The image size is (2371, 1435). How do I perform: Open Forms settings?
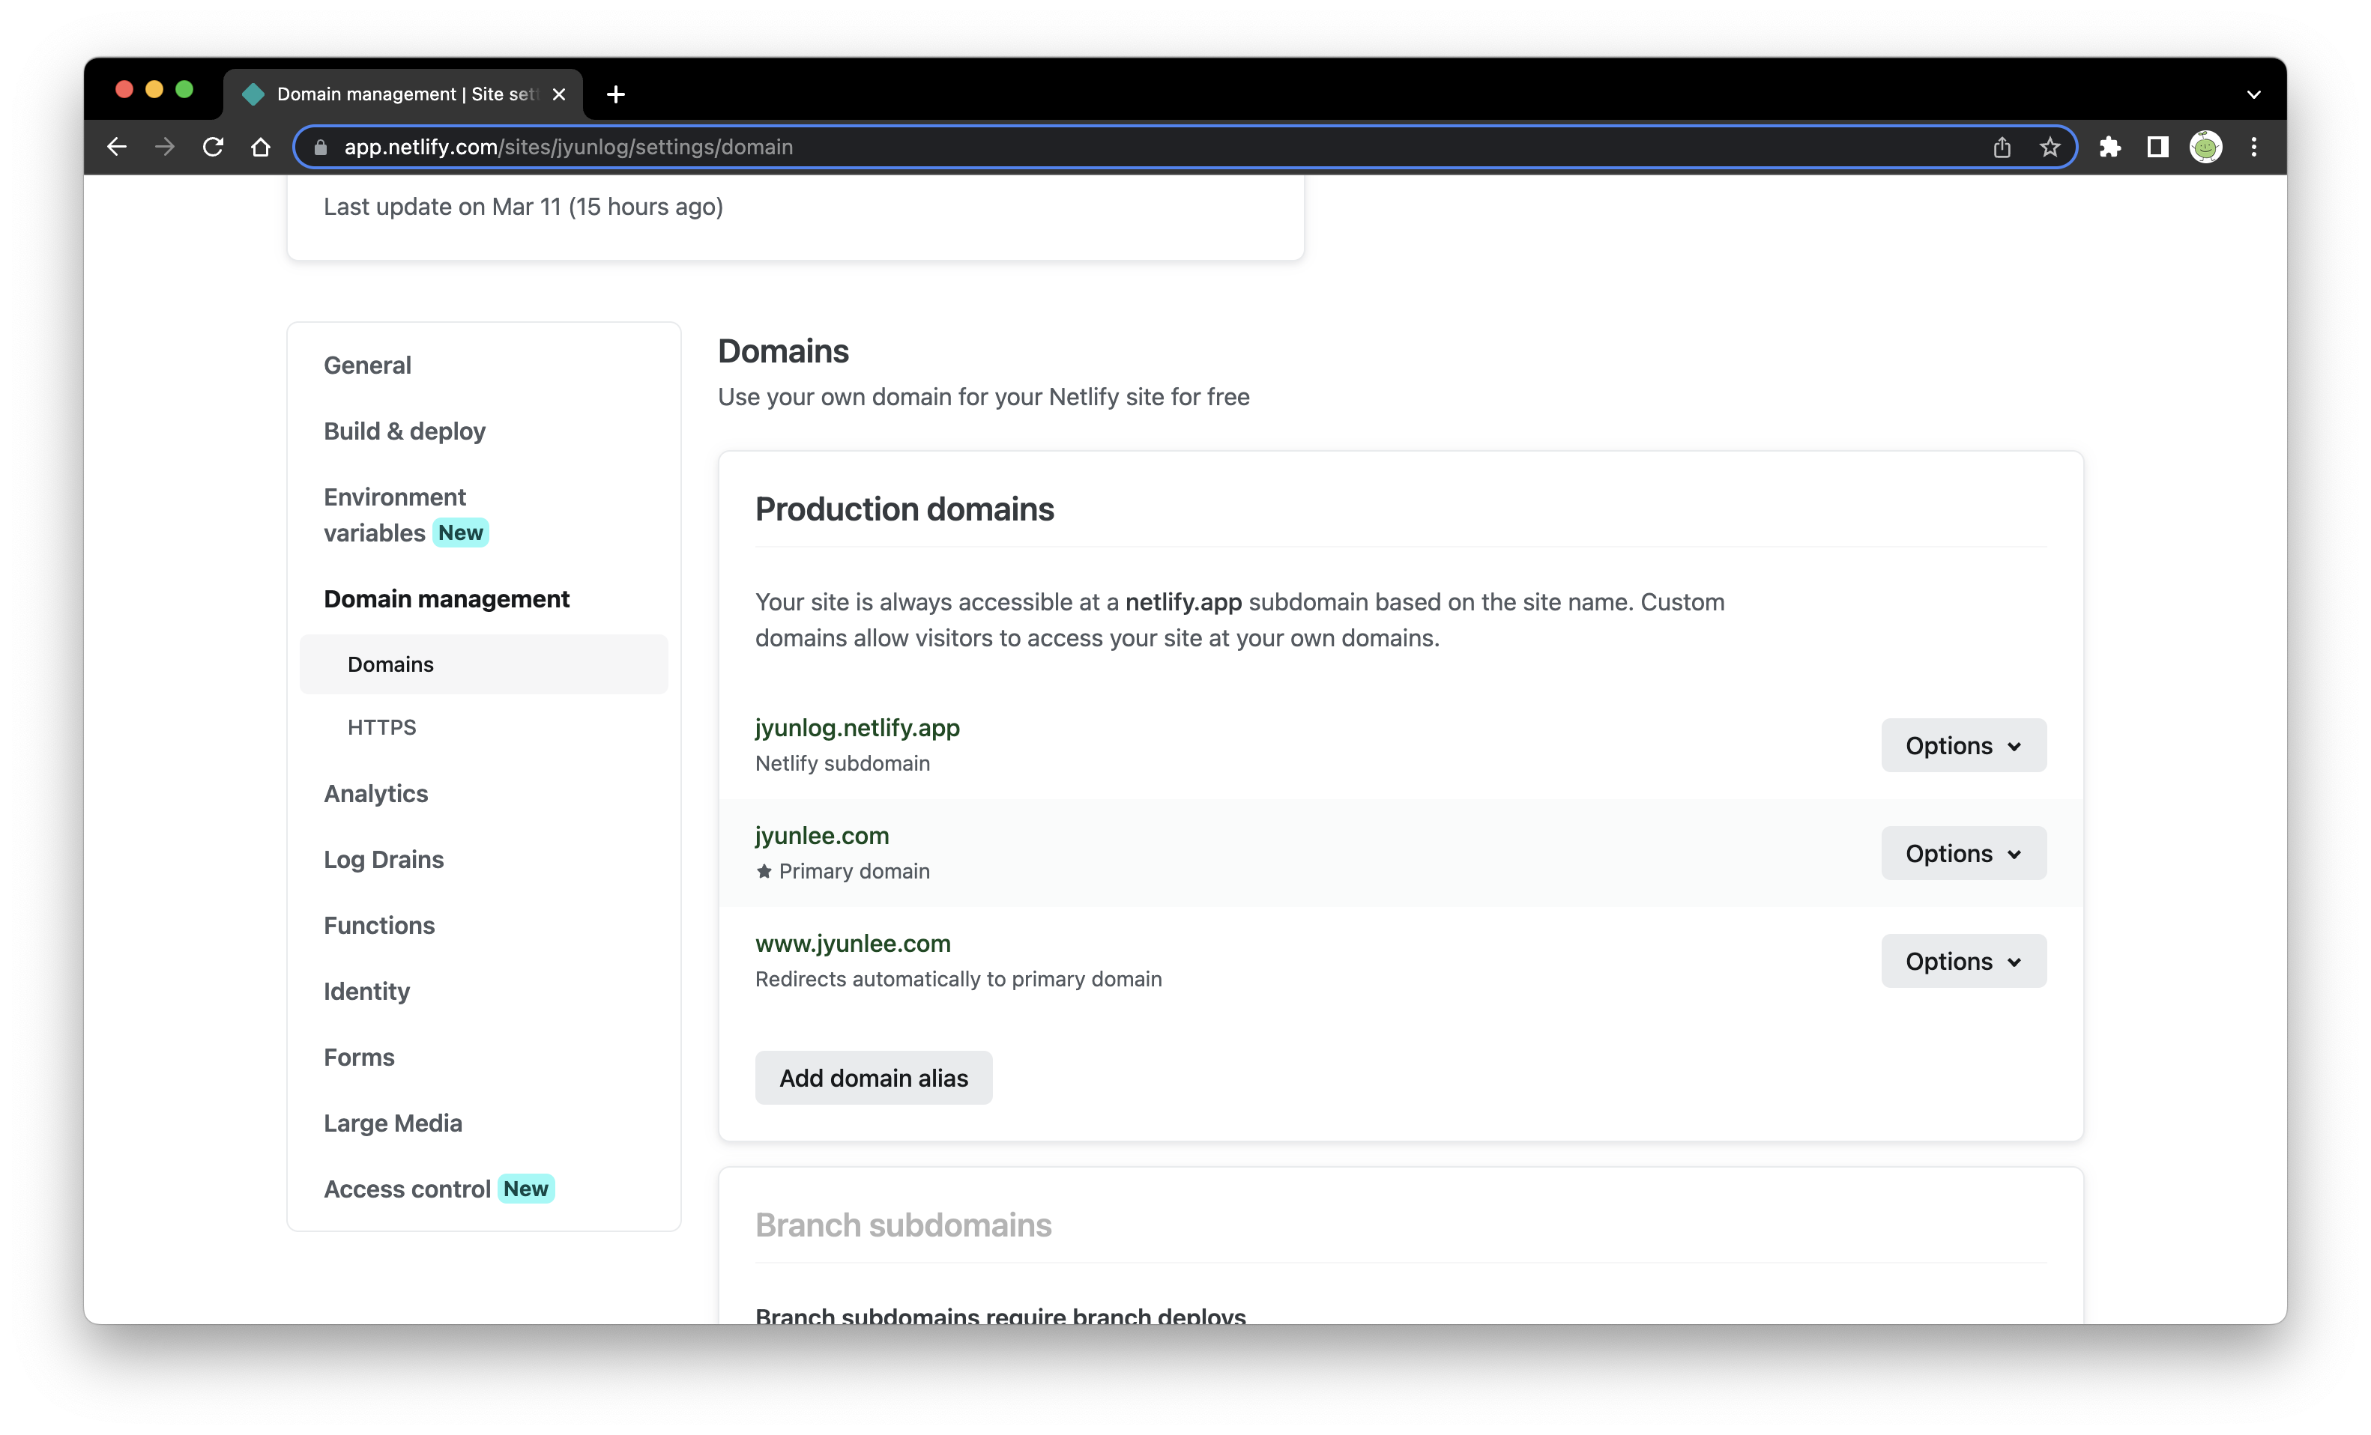359,1057
